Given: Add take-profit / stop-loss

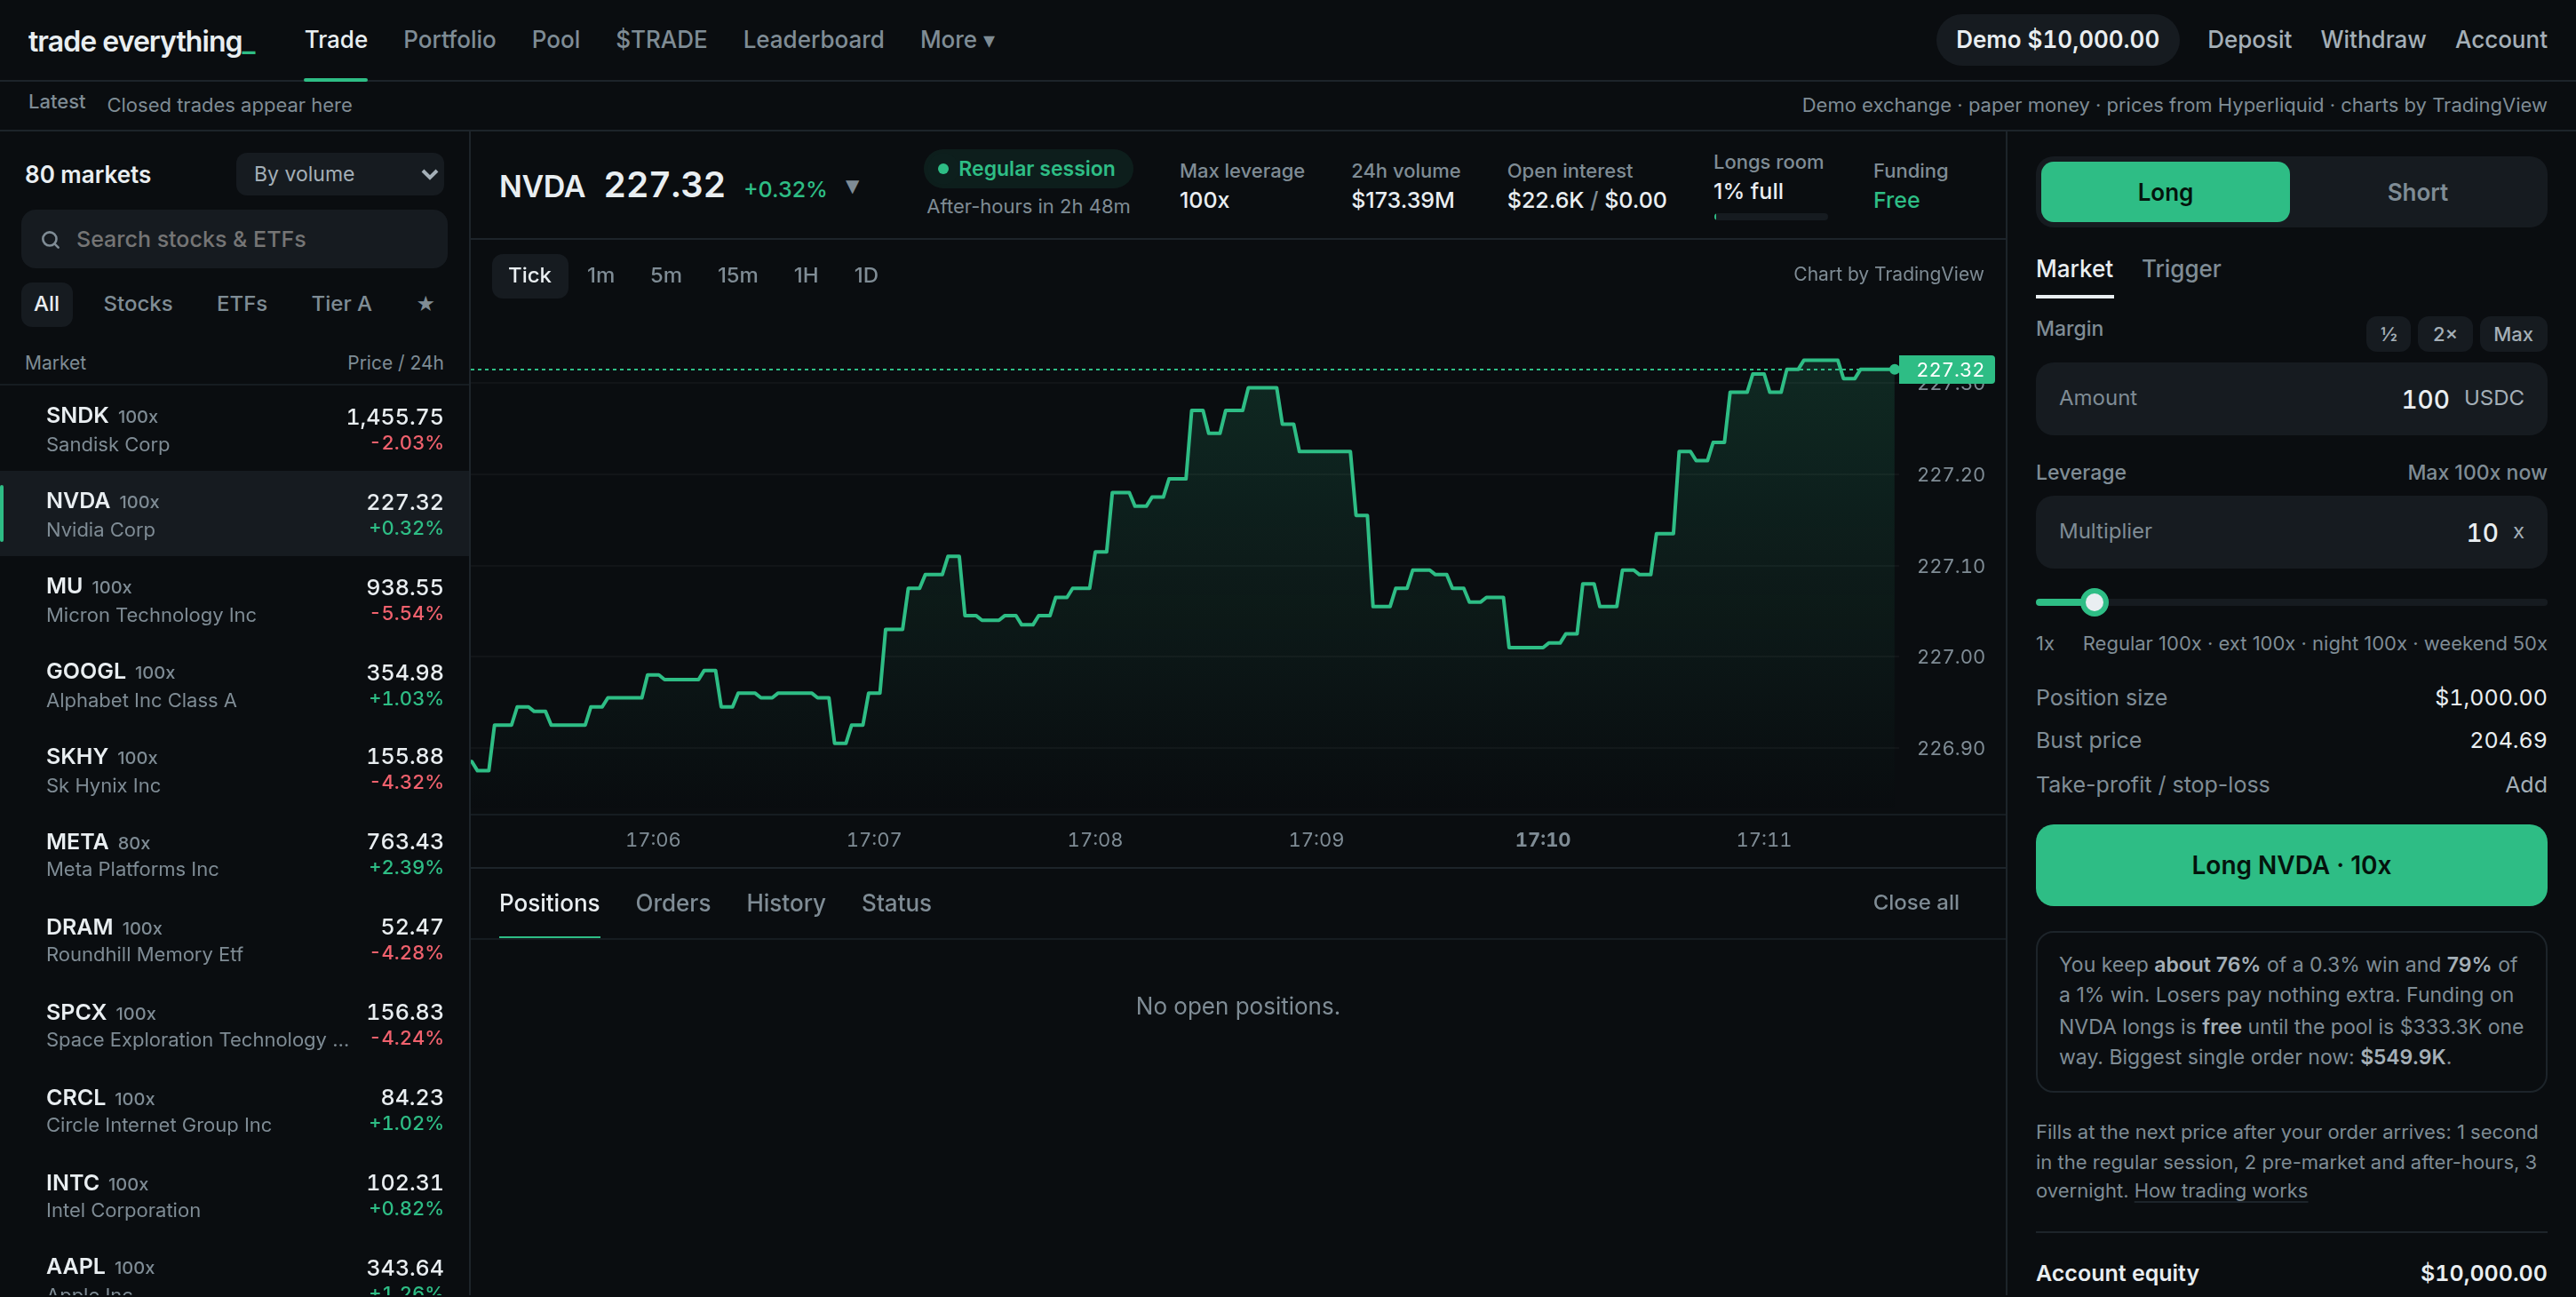Looking at the screenshot, I should (x=2525, y=785).
